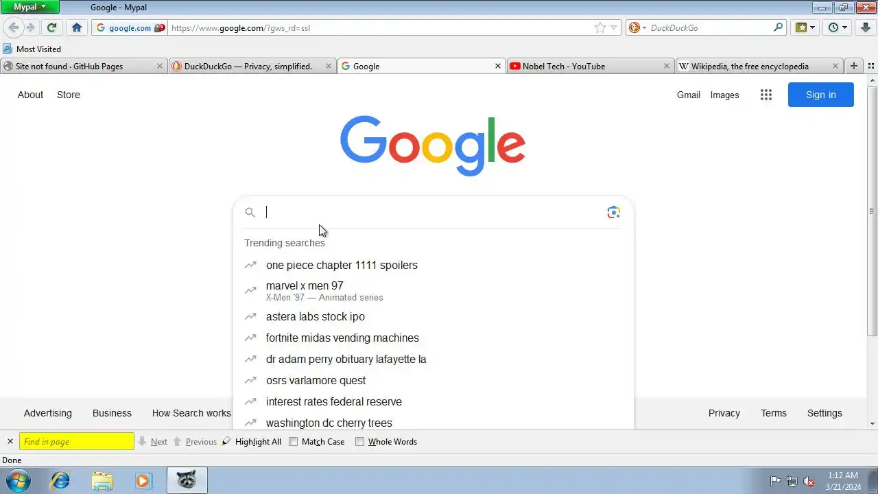878x494 pixels.
Task: Open the Business footer link
Action: (112, 413)
